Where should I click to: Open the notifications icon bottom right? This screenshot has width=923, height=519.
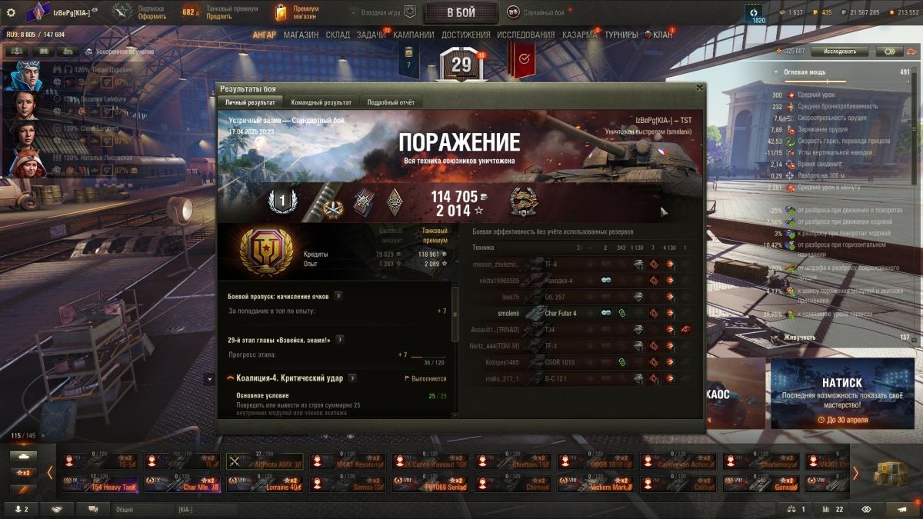click(x=901, y=509)
